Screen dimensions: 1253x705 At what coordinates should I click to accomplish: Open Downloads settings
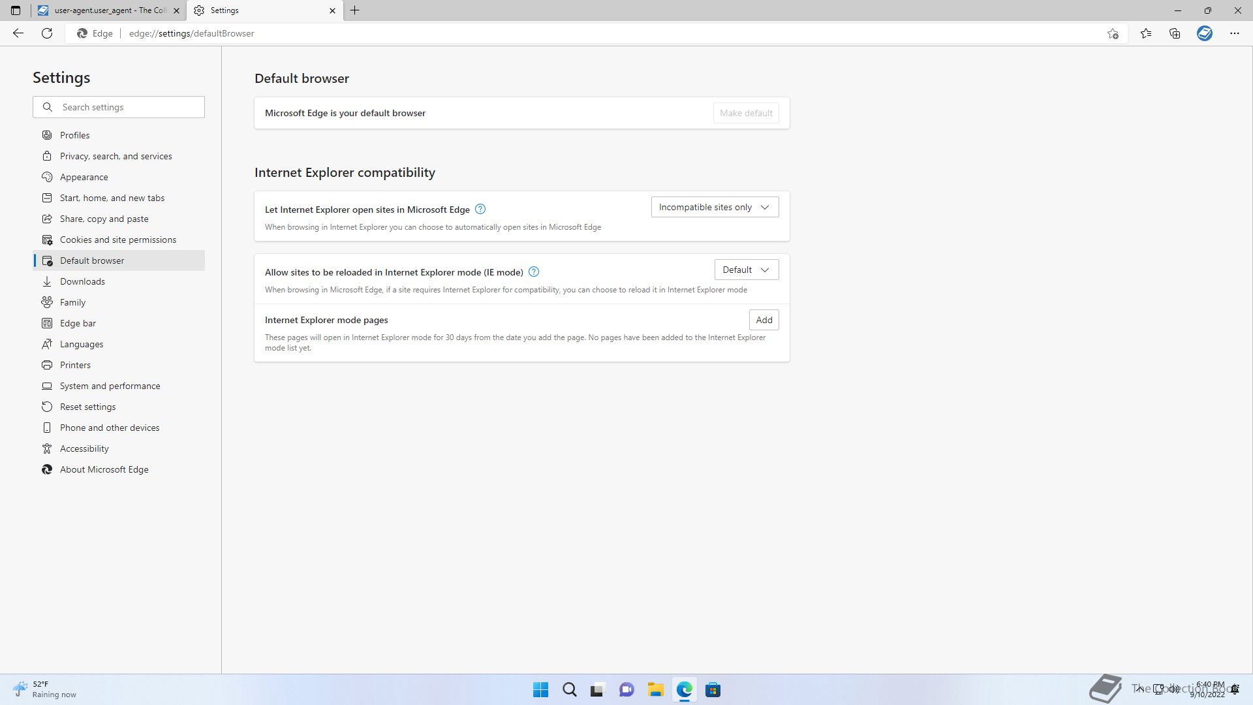pos(119,281)
